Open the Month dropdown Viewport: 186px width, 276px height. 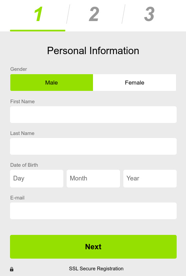pos(93,178)
